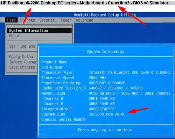Click the Cache Size (L1/L2/L3) label
Image resolution: width=175 pixels, height=139 pixels.
(64, 88)
